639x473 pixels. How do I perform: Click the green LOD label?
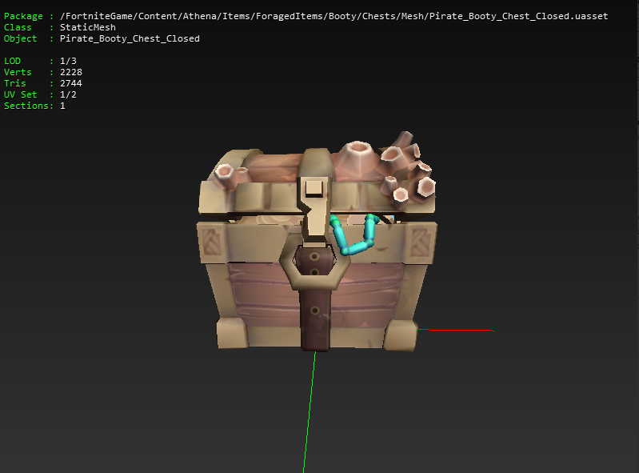click(12, 61)
